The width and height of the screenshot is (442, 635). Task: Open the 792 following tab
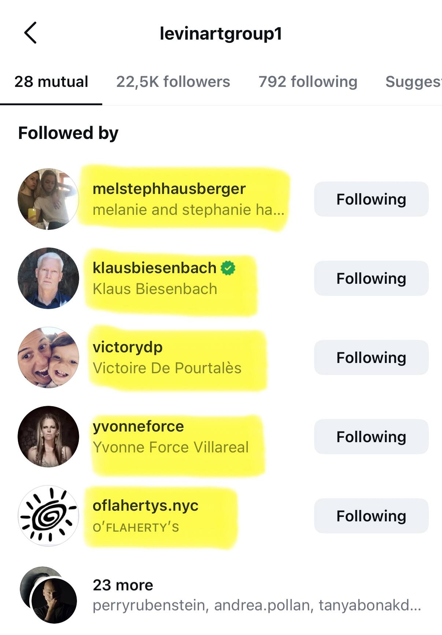(308, 82)
